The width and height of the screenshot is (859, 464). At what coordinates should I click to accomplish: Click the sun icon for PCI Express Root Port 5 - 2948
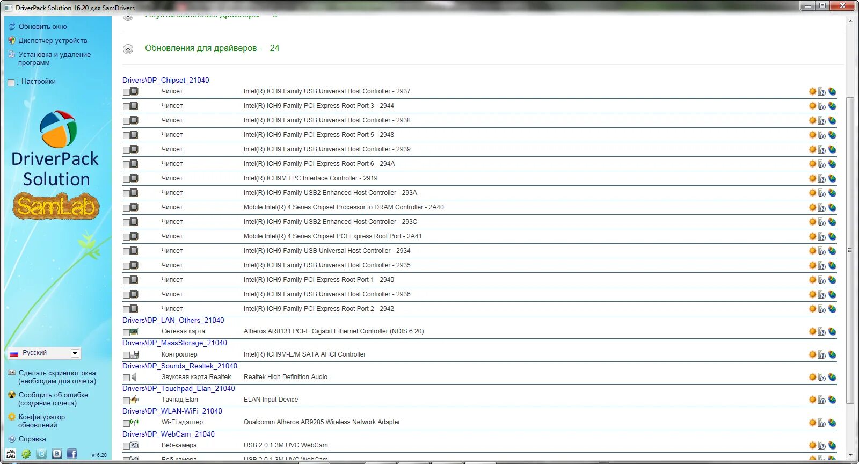[x=812, y=135]
